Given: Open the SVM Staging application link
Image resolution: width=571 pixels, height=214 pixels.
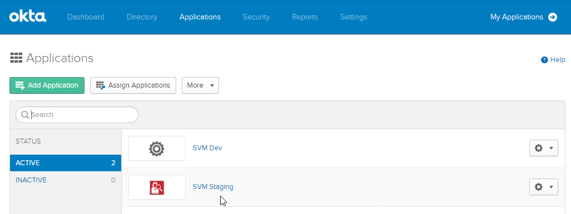Looking at the screenshot, I should (213, 187).
